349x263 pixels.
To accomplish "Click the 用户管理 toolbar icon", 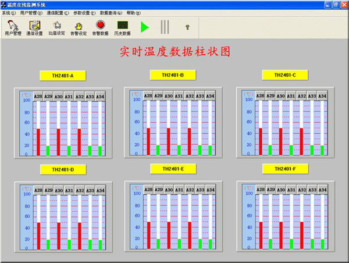I will coord(13,27).
